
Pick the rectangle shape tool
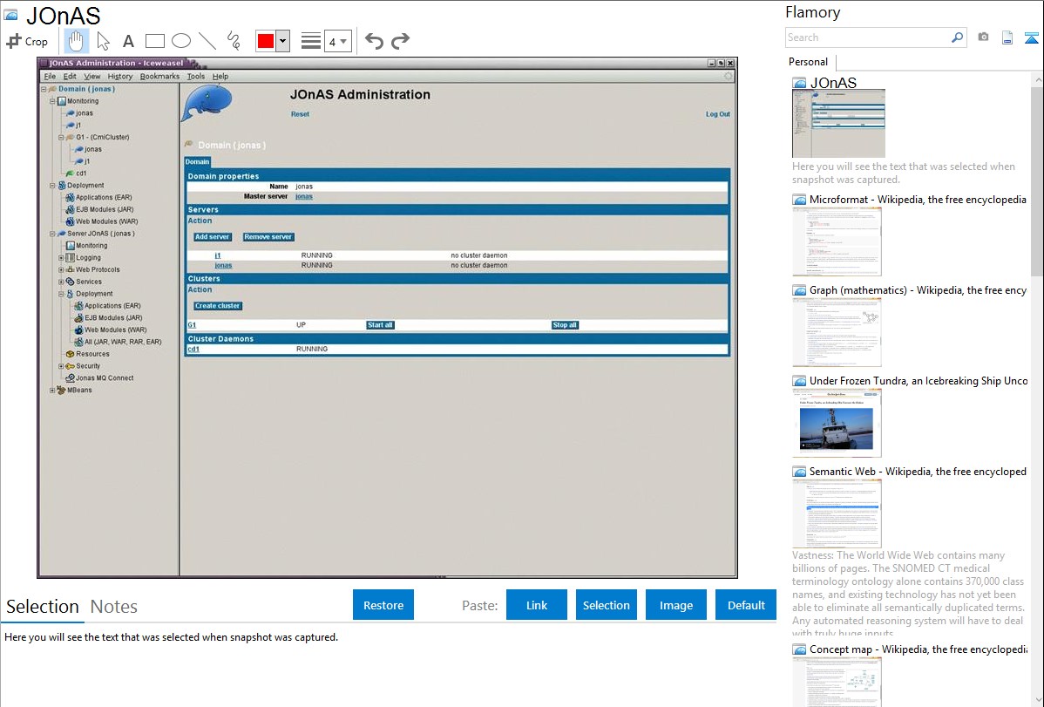(x=154, y=41)
